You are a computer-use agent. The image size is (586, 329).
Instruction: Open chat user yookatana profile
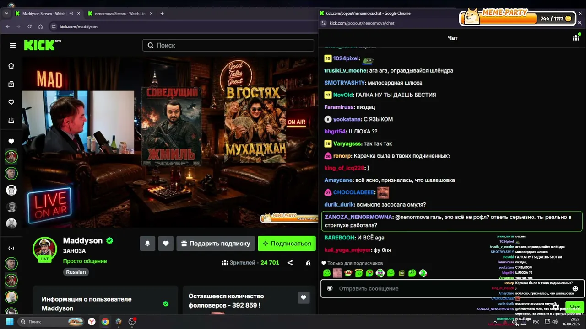coord(347,119)
